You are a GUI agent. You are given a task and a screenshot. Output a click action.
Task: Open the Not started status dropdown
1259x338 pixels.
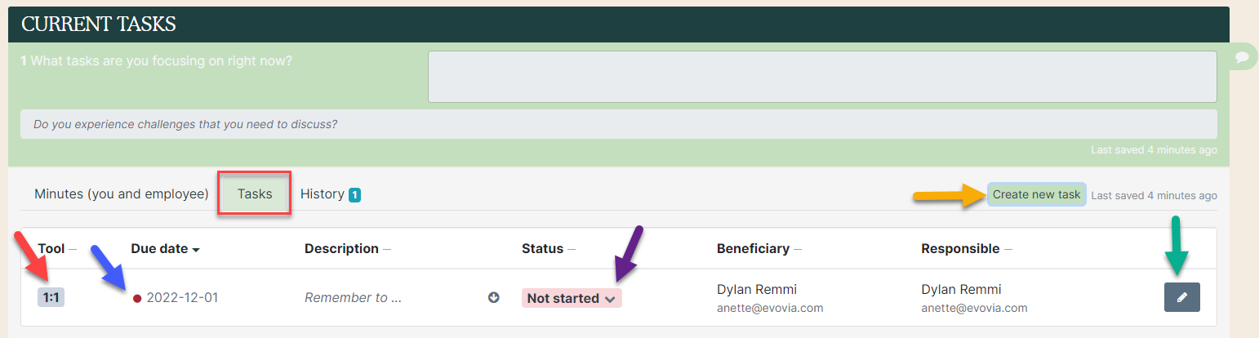(x=572, y=298)
